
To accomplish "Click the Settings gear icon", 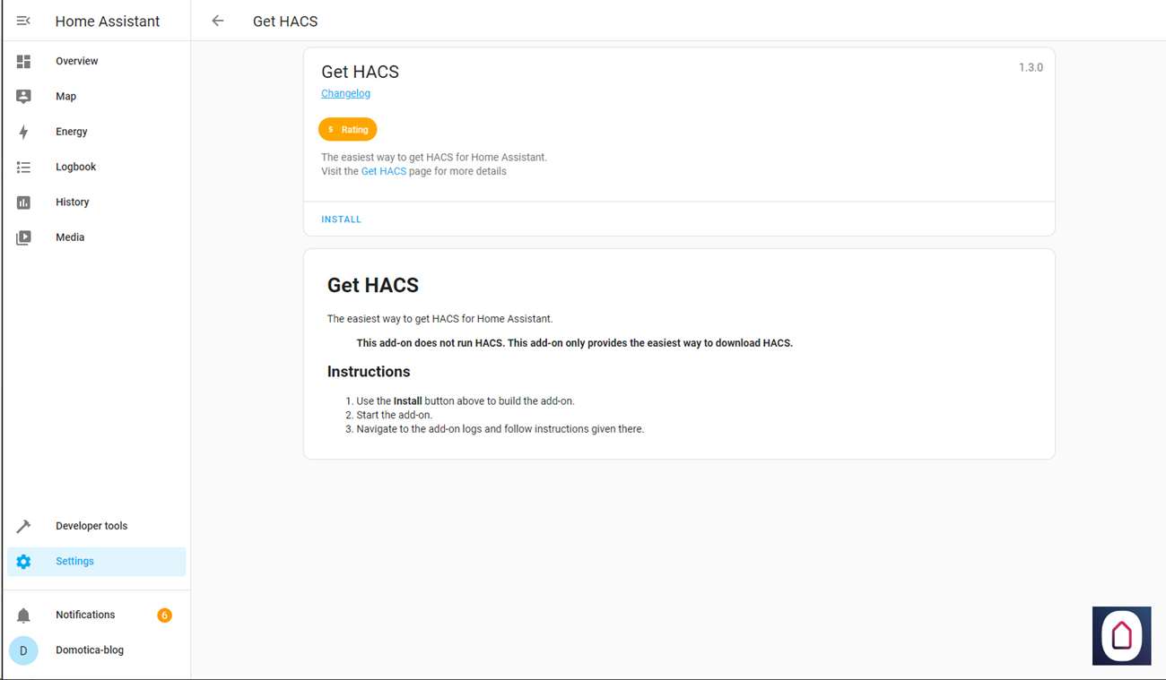I will pyautogui.click(x=24, y=562).
